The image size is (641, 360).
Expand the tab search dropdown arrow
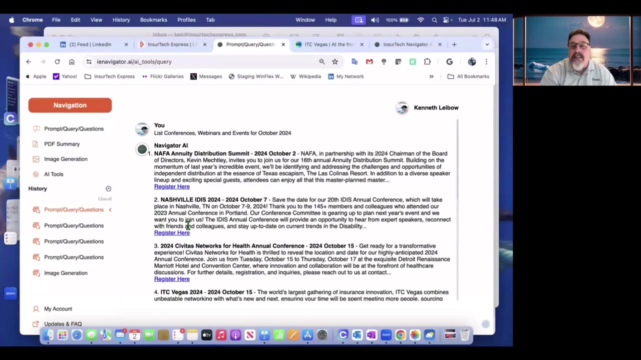pos(487,44)
